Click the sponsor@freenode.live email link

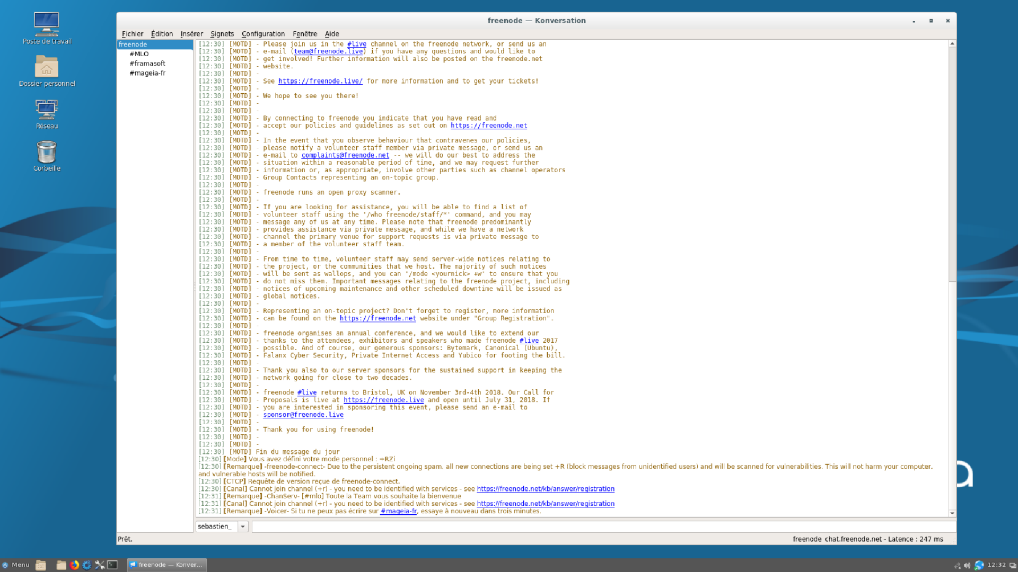tap(303, 415)
